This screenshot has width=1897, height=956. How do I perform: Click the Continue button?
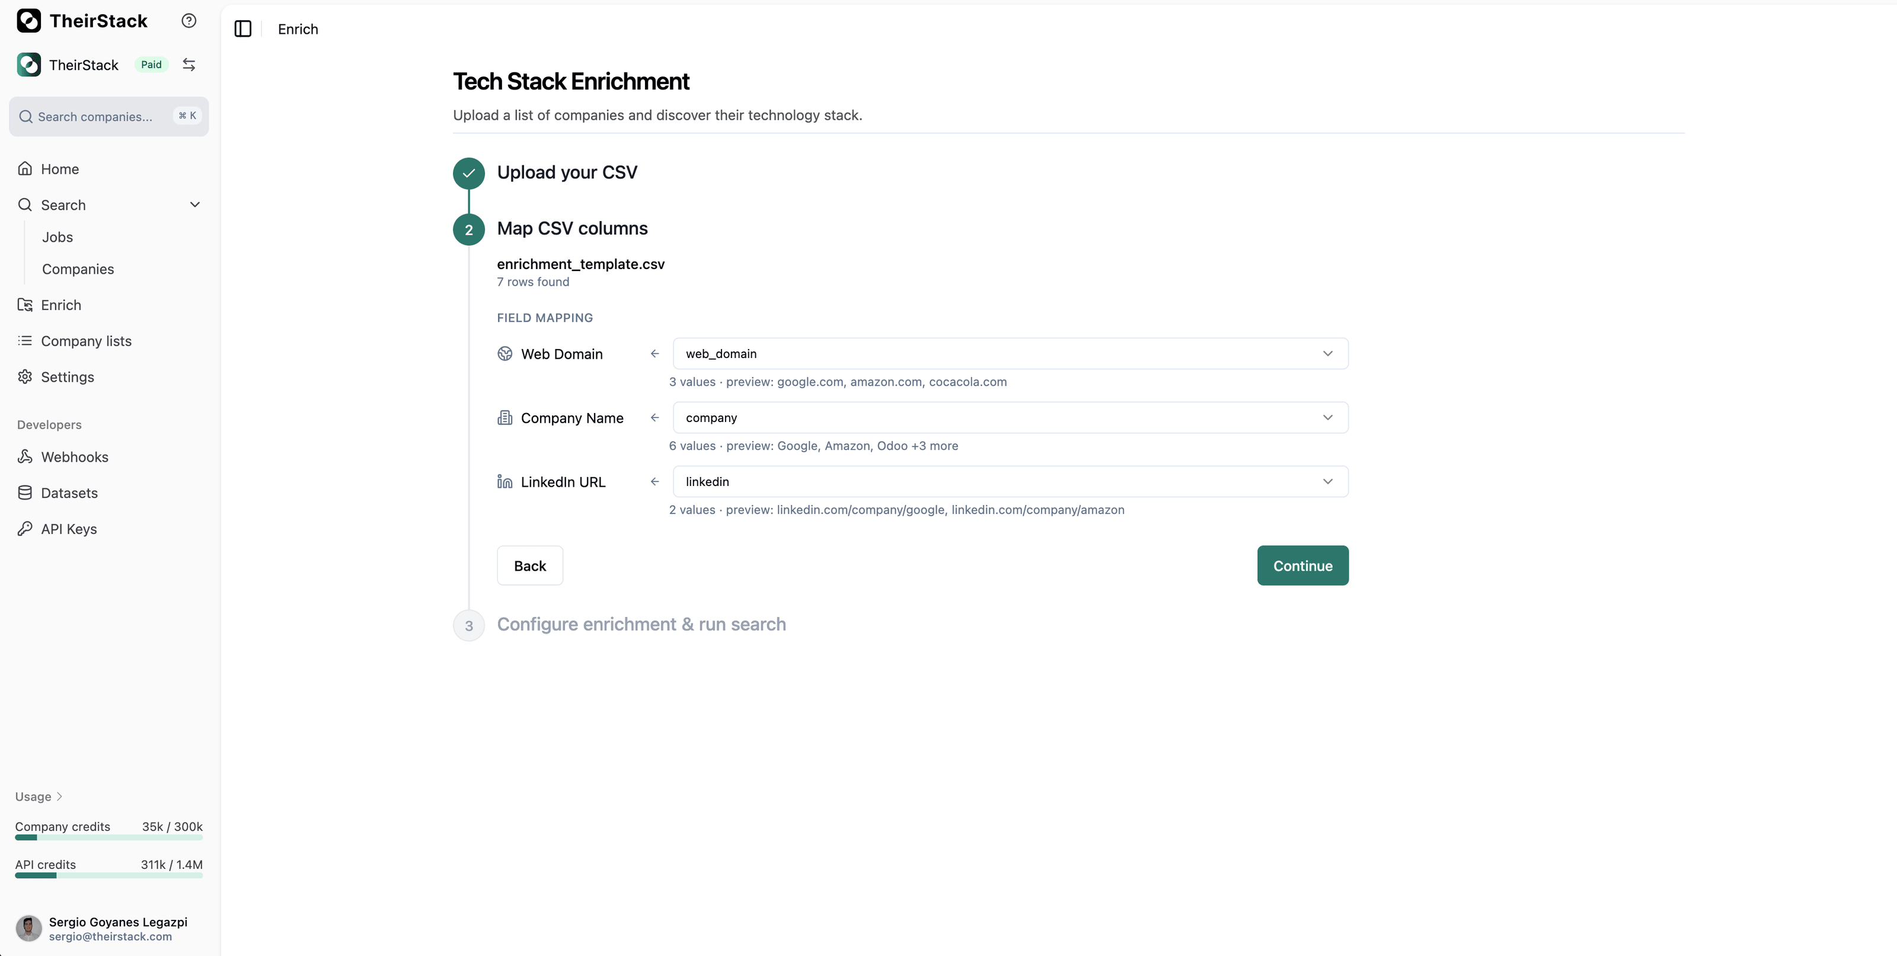click(1302, 565)
